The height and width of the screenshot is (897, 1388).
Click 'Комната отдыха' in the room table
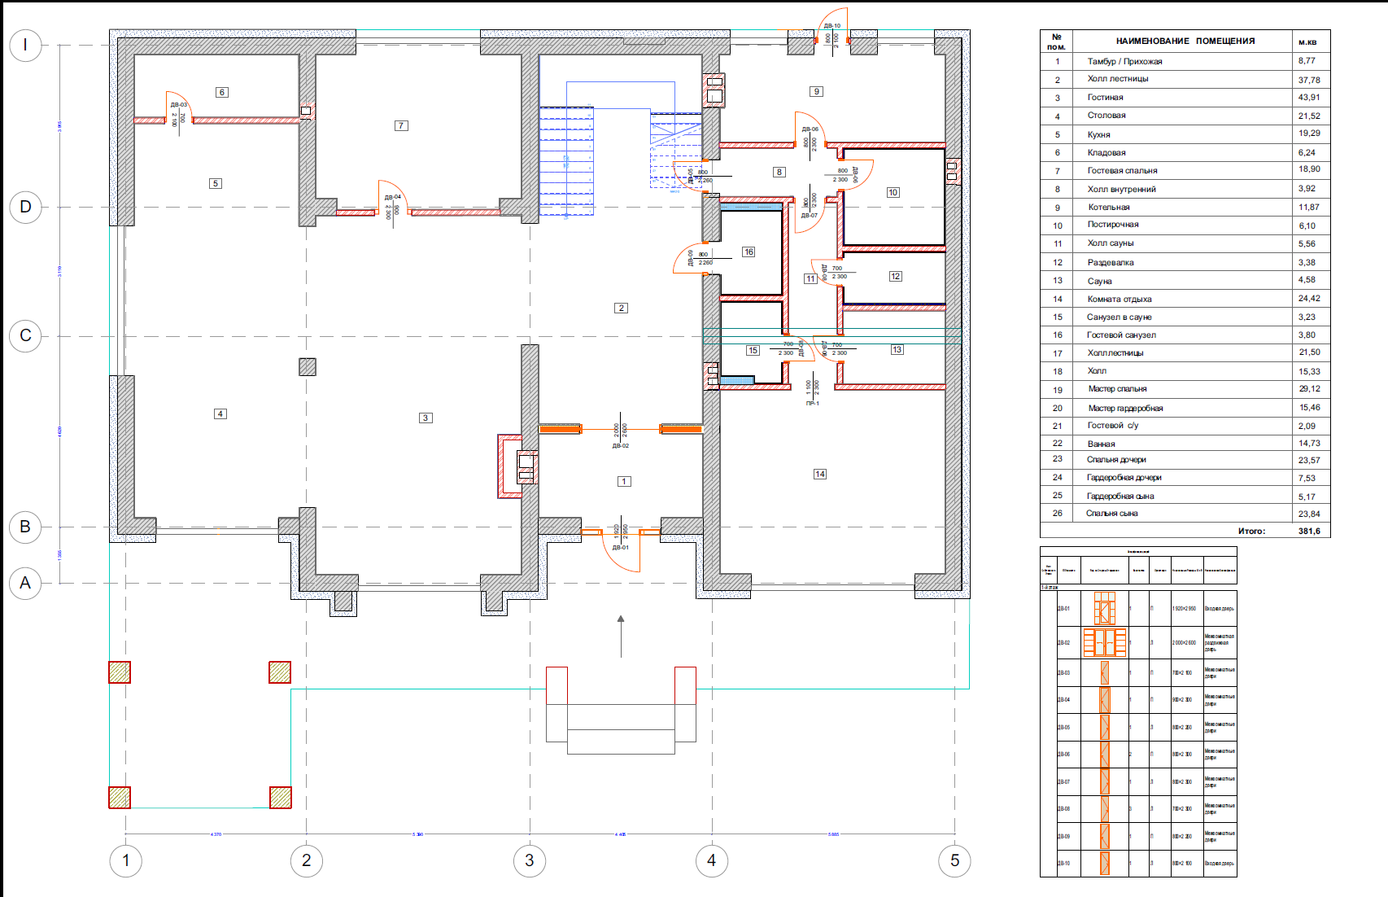point(1120,299)
